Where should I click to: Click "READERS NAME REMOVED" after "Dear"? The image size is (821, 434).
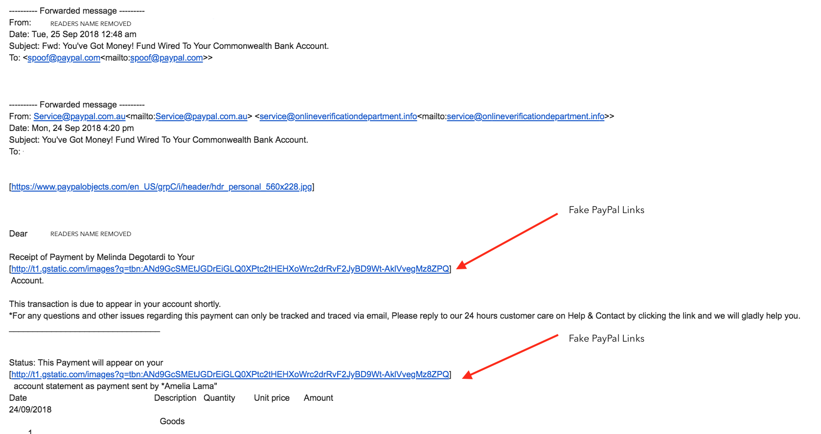click(x=91, y=234)
